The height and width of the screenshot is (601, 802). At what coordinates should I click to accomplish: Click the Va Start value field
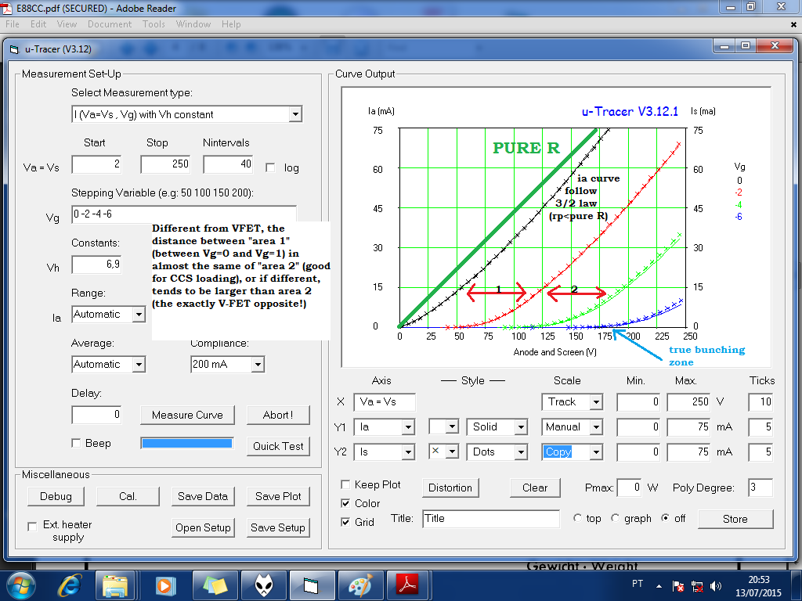point(96,164)
